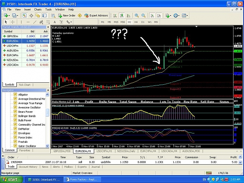Open periodicity clock dropdown
This screenshot has width=244, height=183.
coord(176,16)
